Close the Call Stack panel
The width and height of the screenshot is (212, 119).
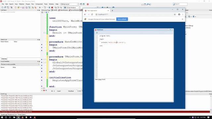(x=39, y=10)
